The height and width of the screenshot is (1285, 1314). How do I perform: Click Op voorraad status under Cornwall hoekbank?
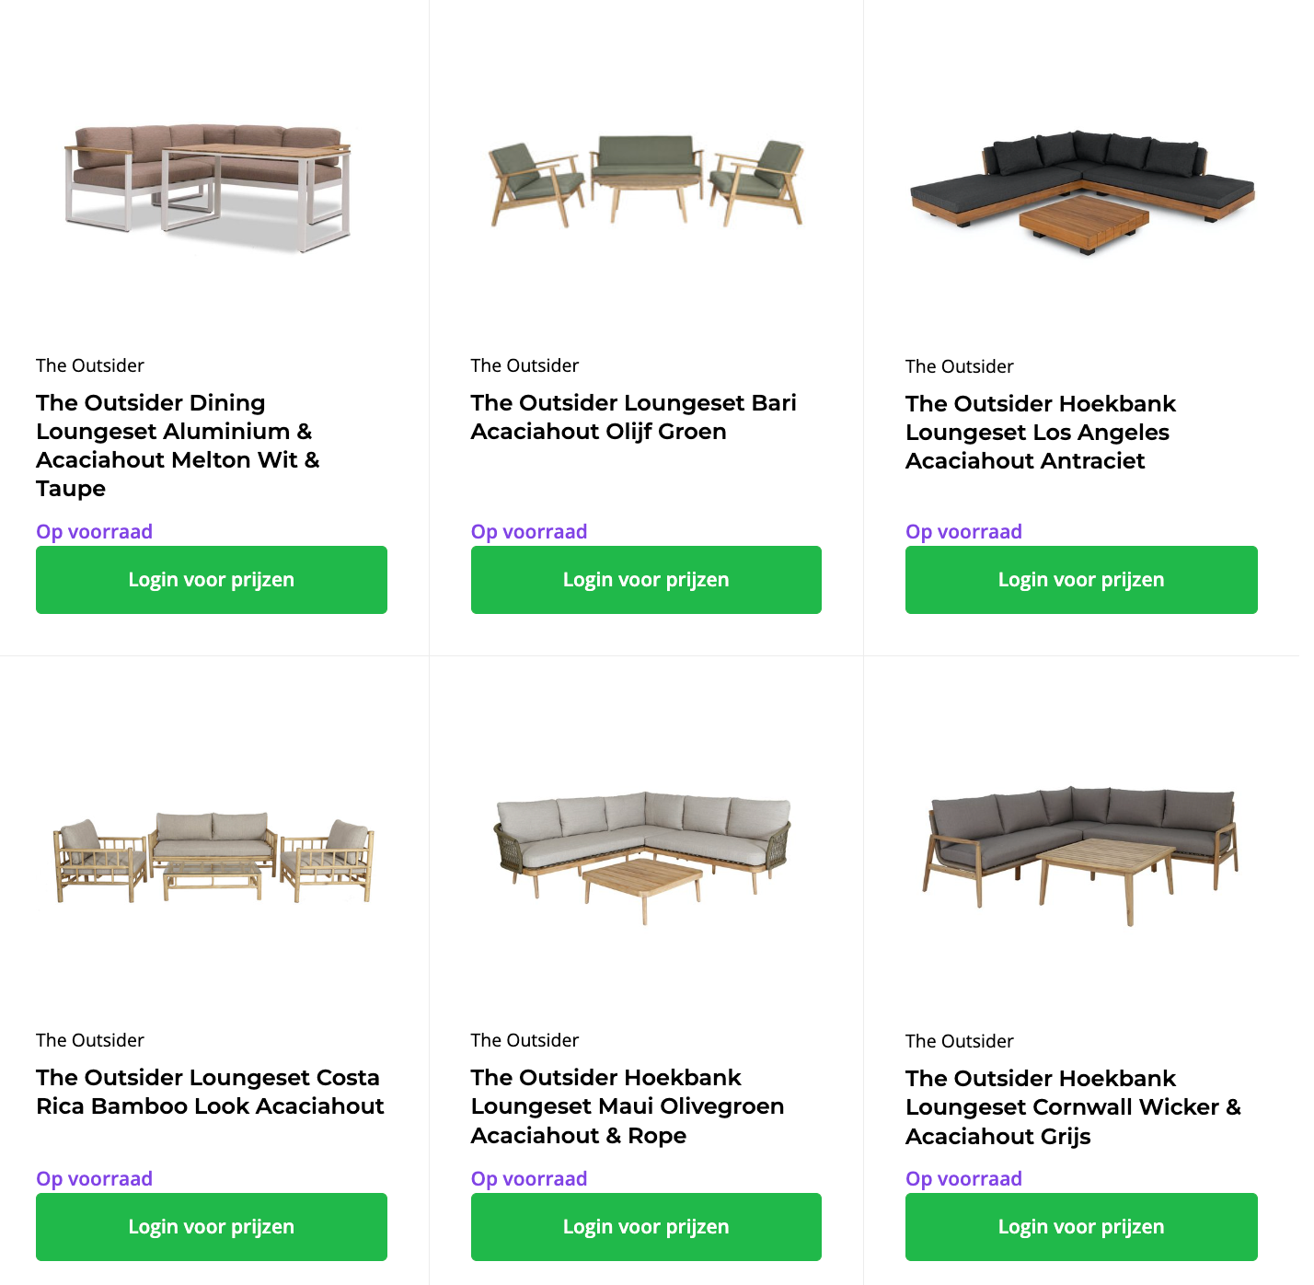point(963,1179)
